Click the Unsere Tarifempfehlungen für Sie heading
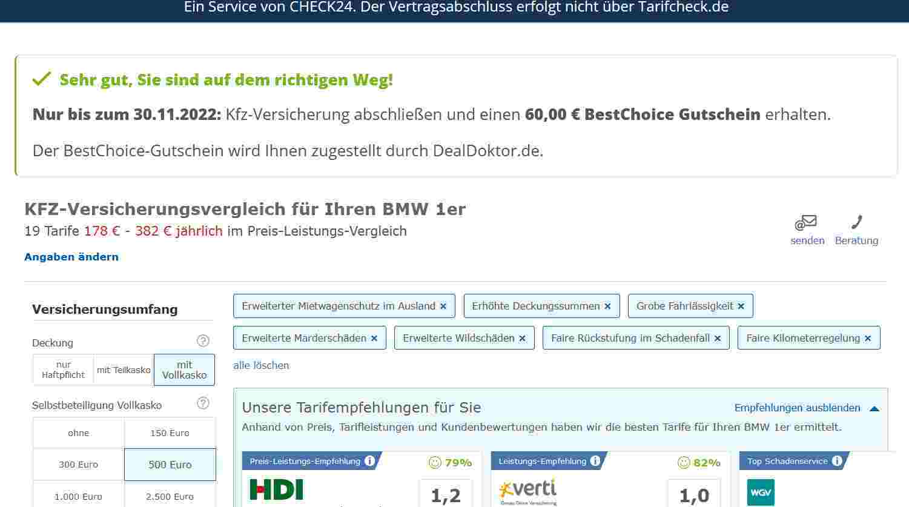The image size is (909, 507). [362, 407]
